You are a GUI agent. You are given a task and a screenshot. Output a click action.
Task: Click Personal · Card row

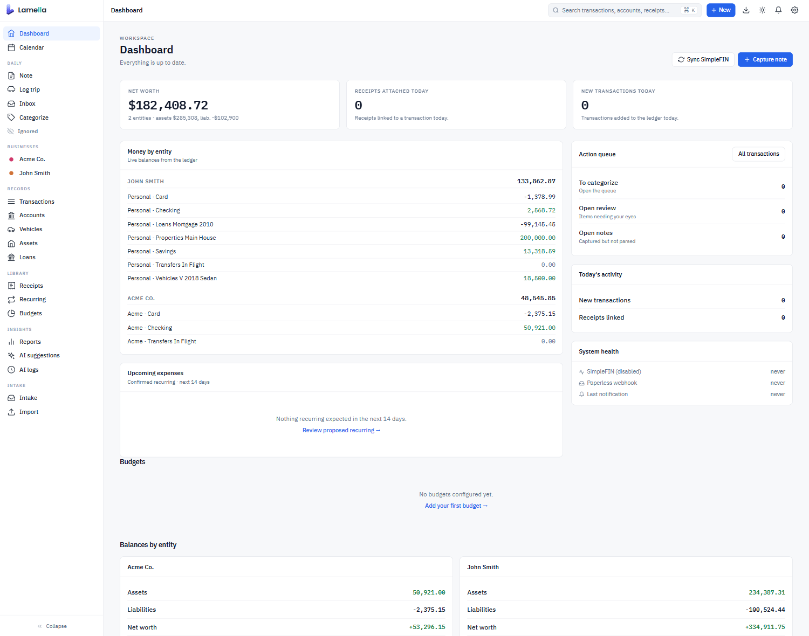click(341, 197)
